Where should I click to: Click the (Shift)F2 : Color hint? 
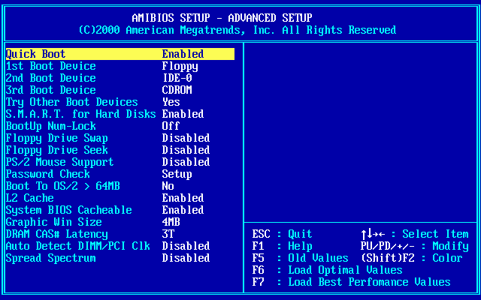point(412,258)
